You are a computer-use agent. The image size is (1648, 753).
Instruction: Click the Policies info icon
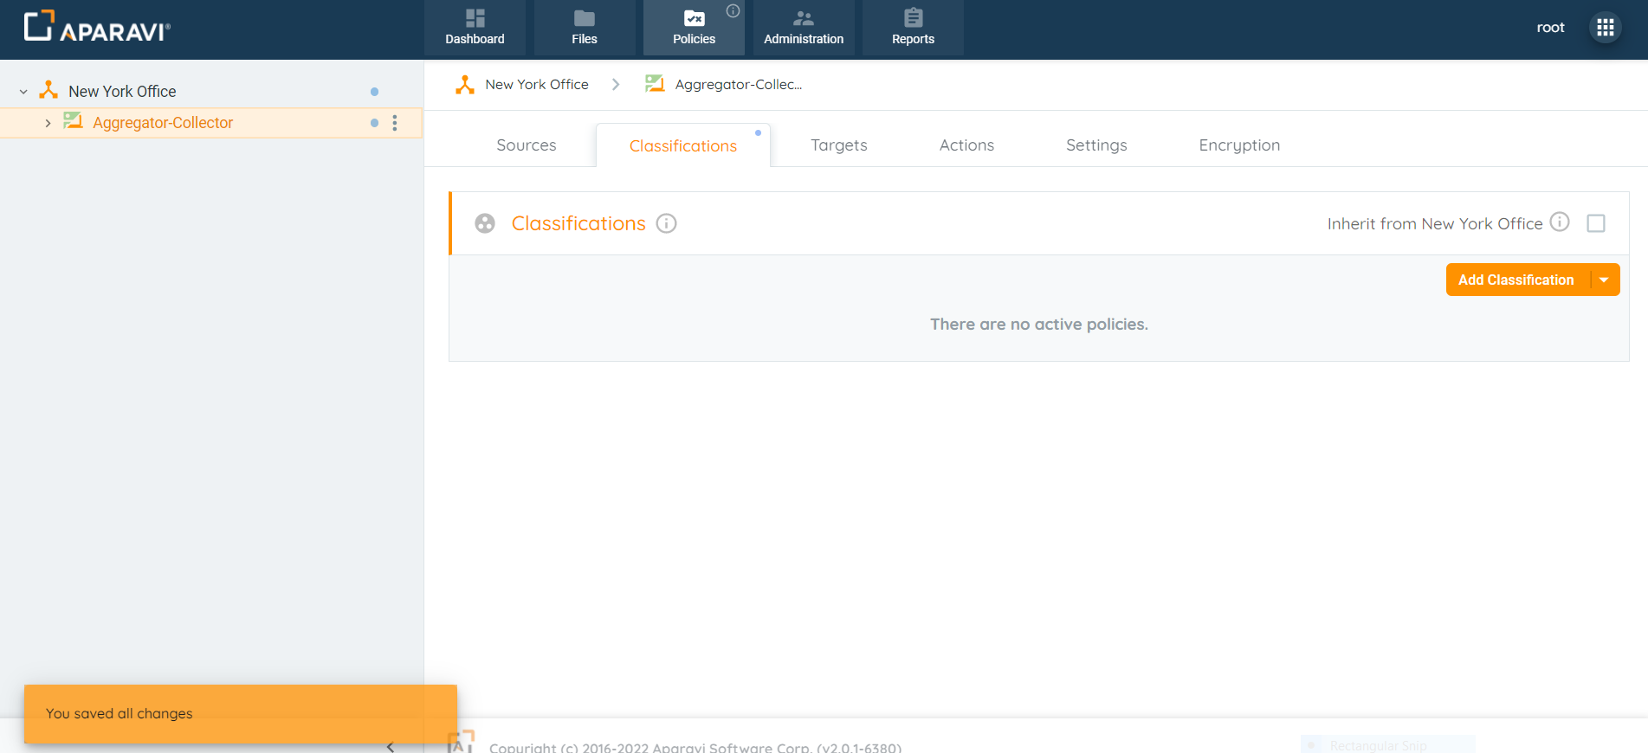tap(733, 11)
